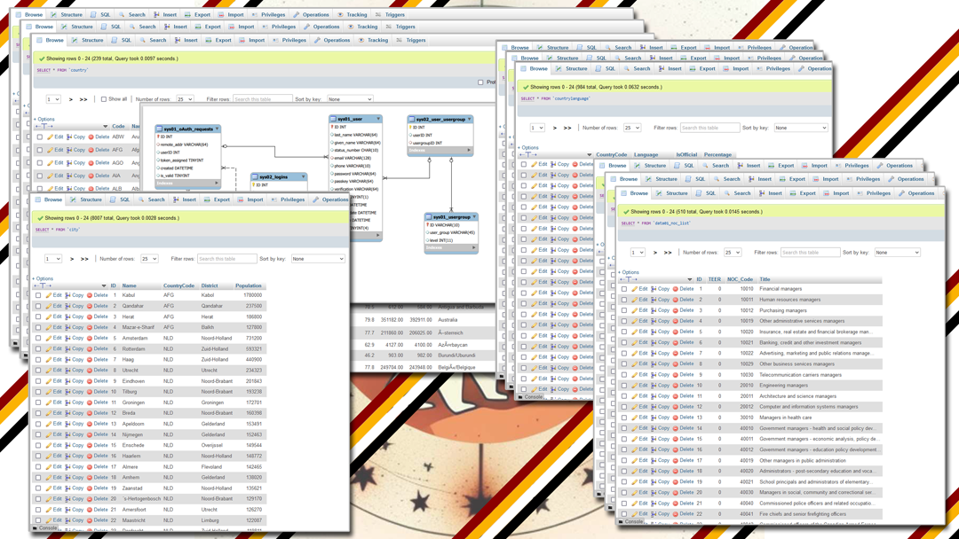The image size is (959, 539).
Task: Click Delete icon for Amsterdam row
Action: 90,338
